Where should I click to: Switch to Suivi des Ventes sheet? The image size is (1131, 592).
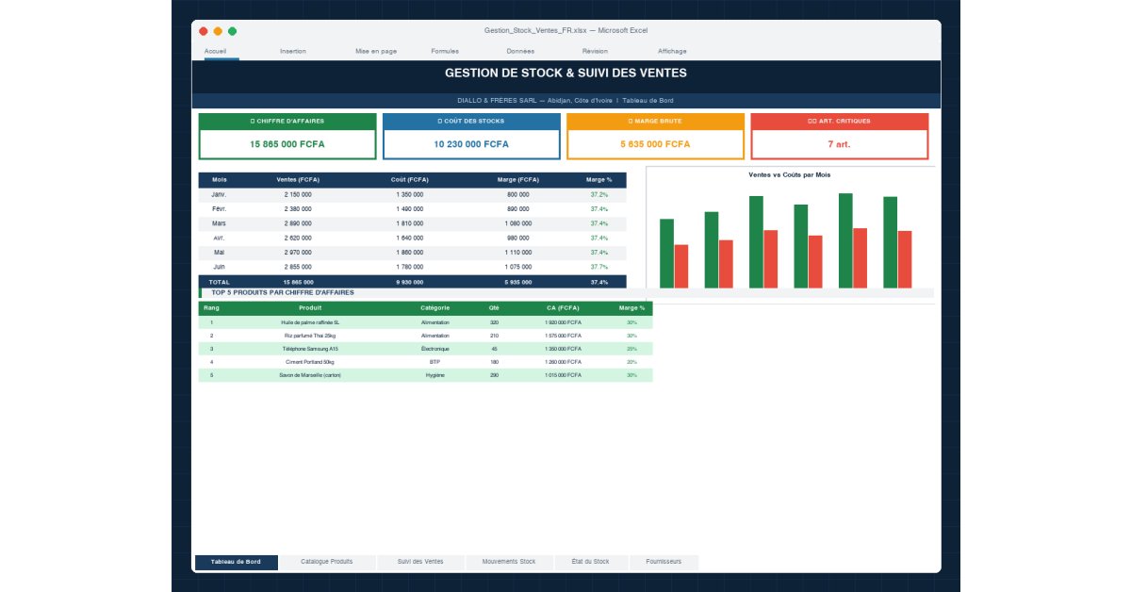[x=420, y=562]
